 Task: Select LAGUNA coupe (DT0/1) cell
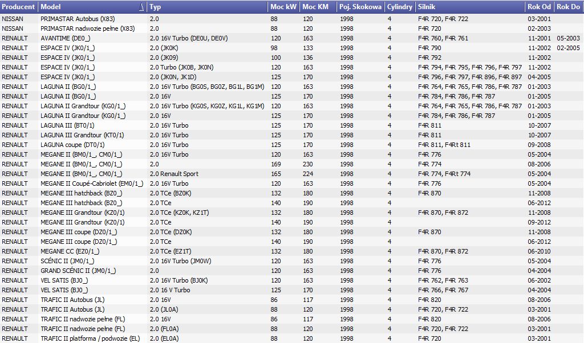(72, 144)
